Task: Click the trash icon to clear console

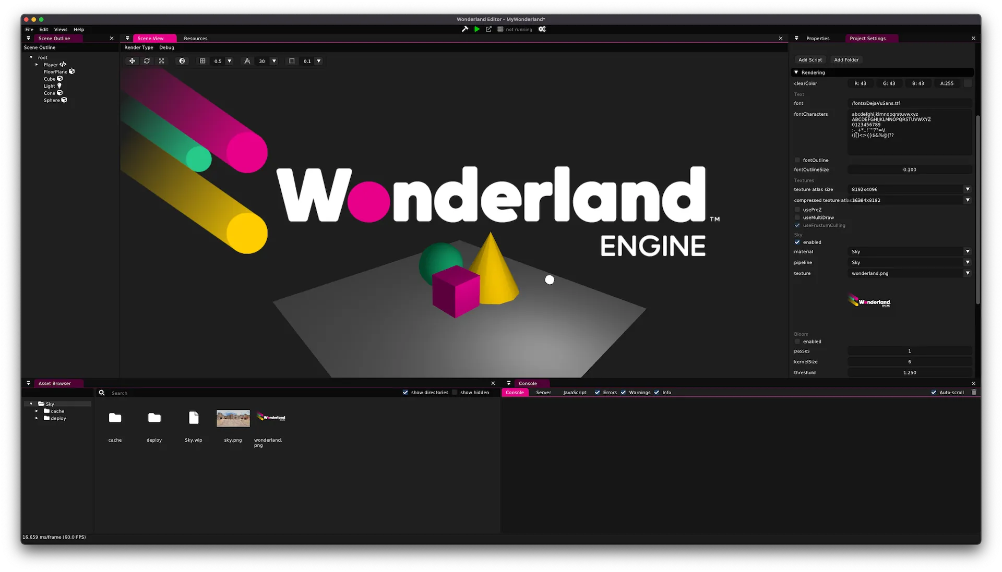Action: (974, 392)
